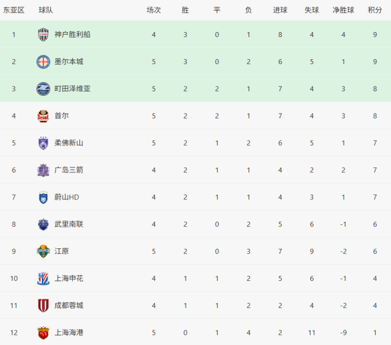The width and height of the screenshot is (391, 345).
Task: Click the 广岛三箭 club badge
Action: point(43,170)
